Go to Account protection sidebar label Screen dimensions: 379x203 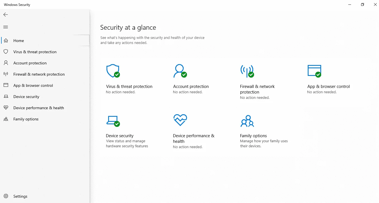pyautogui.click(x=30, y=63)
